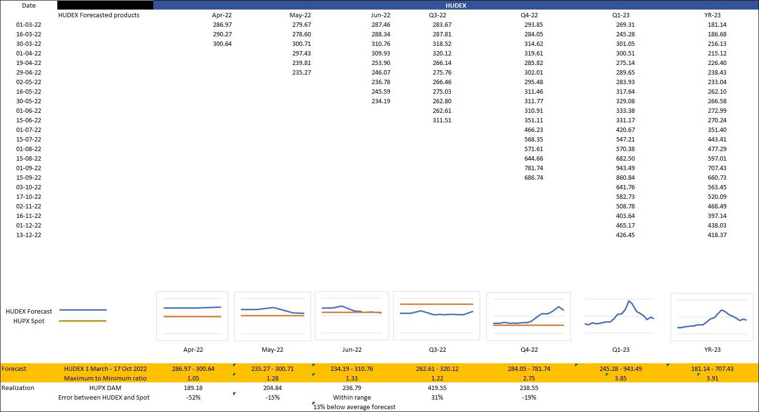Select the blue HUDEX header banner
The height and width of the screenshot is (412, 759).
click(x=456, y=5)
